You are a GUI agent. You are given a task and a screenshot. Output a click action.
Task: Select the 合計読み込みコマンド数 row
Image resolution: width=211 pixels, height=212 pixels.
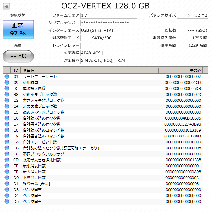tap(103, 130)
